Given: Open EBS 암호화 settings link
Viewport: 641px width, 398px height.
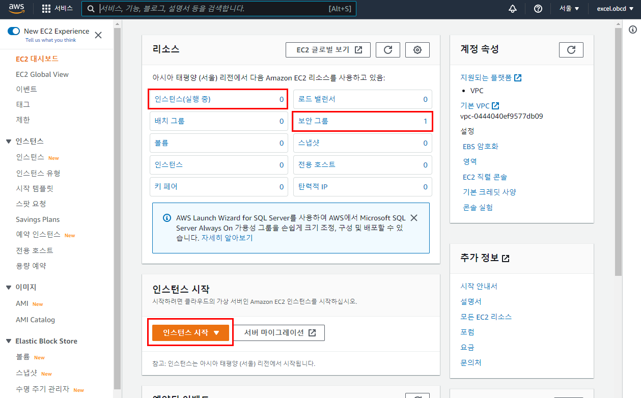Looking at the screenshot, I should coord(481,146).
